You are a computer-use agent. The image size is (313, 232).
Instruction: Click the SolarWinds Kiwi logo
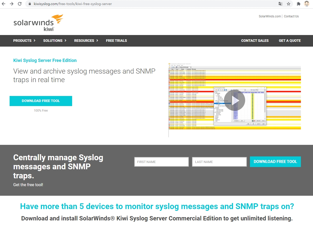pos(38,23)
